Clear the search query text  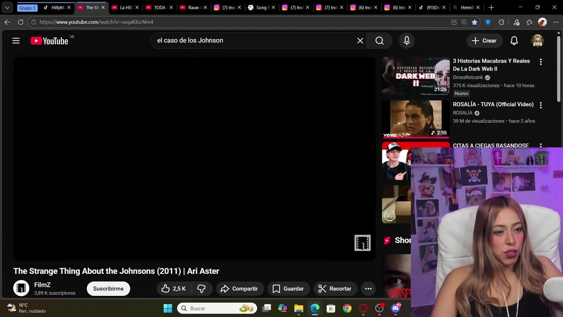[360, 41]
